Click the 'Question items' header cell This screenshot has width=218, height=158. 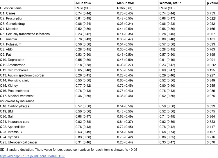tap(11, 8)
